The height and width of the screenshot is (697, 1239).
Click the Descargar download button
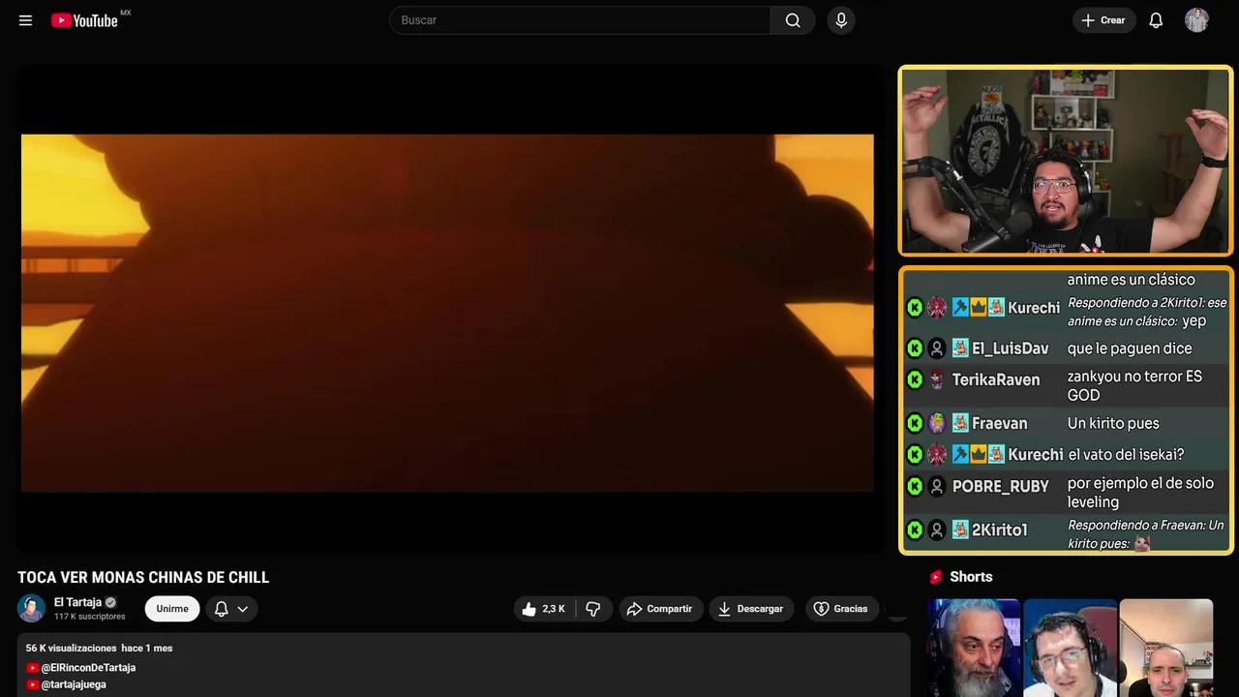pyautogui.click(x=750, y=609)
